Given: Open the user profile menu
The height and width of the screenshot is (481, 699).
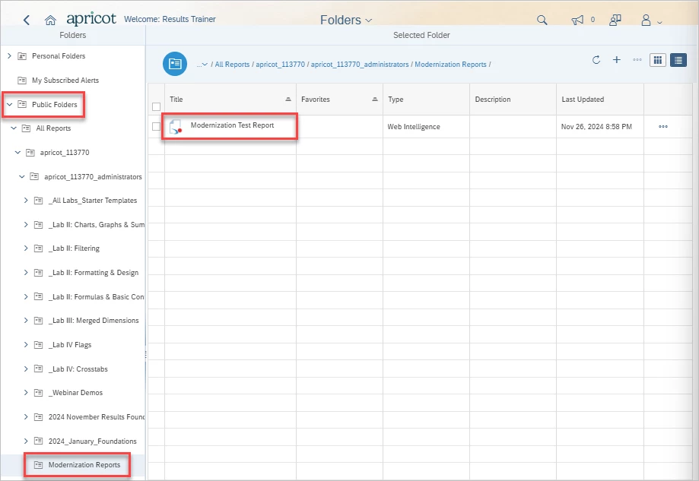Looking at the screenshot, I should tap(651, 21).
